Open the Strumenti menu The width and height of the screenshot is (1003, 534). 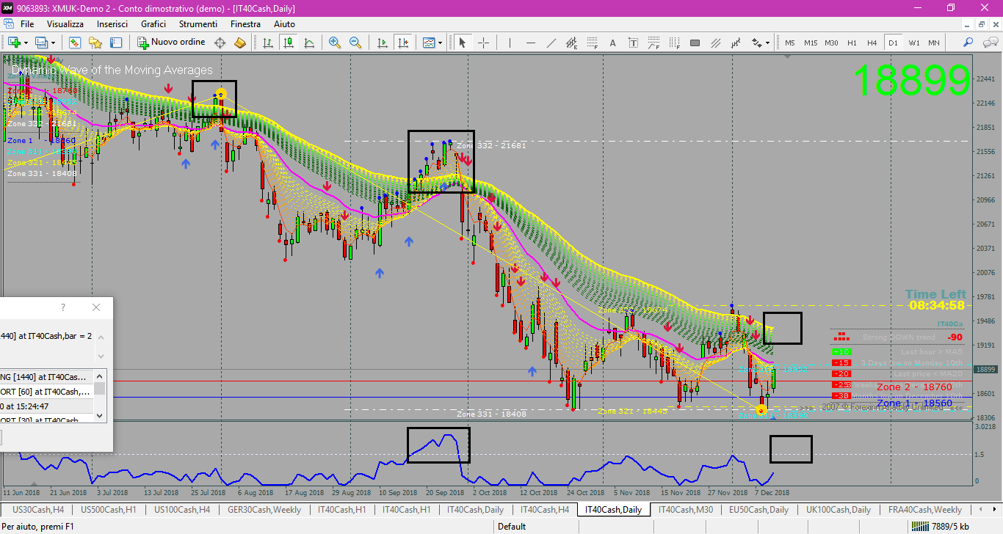[198, 24]
